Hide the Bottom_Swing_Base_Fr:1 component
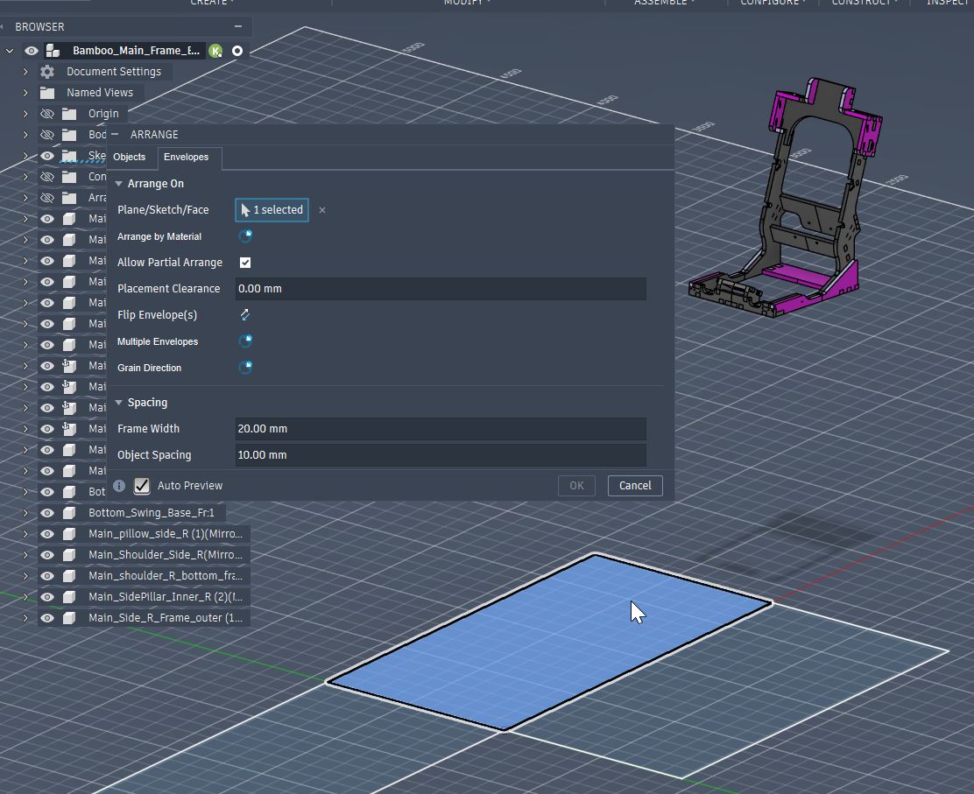Viewport: 974px width, 794px height. tap(47, 513)
